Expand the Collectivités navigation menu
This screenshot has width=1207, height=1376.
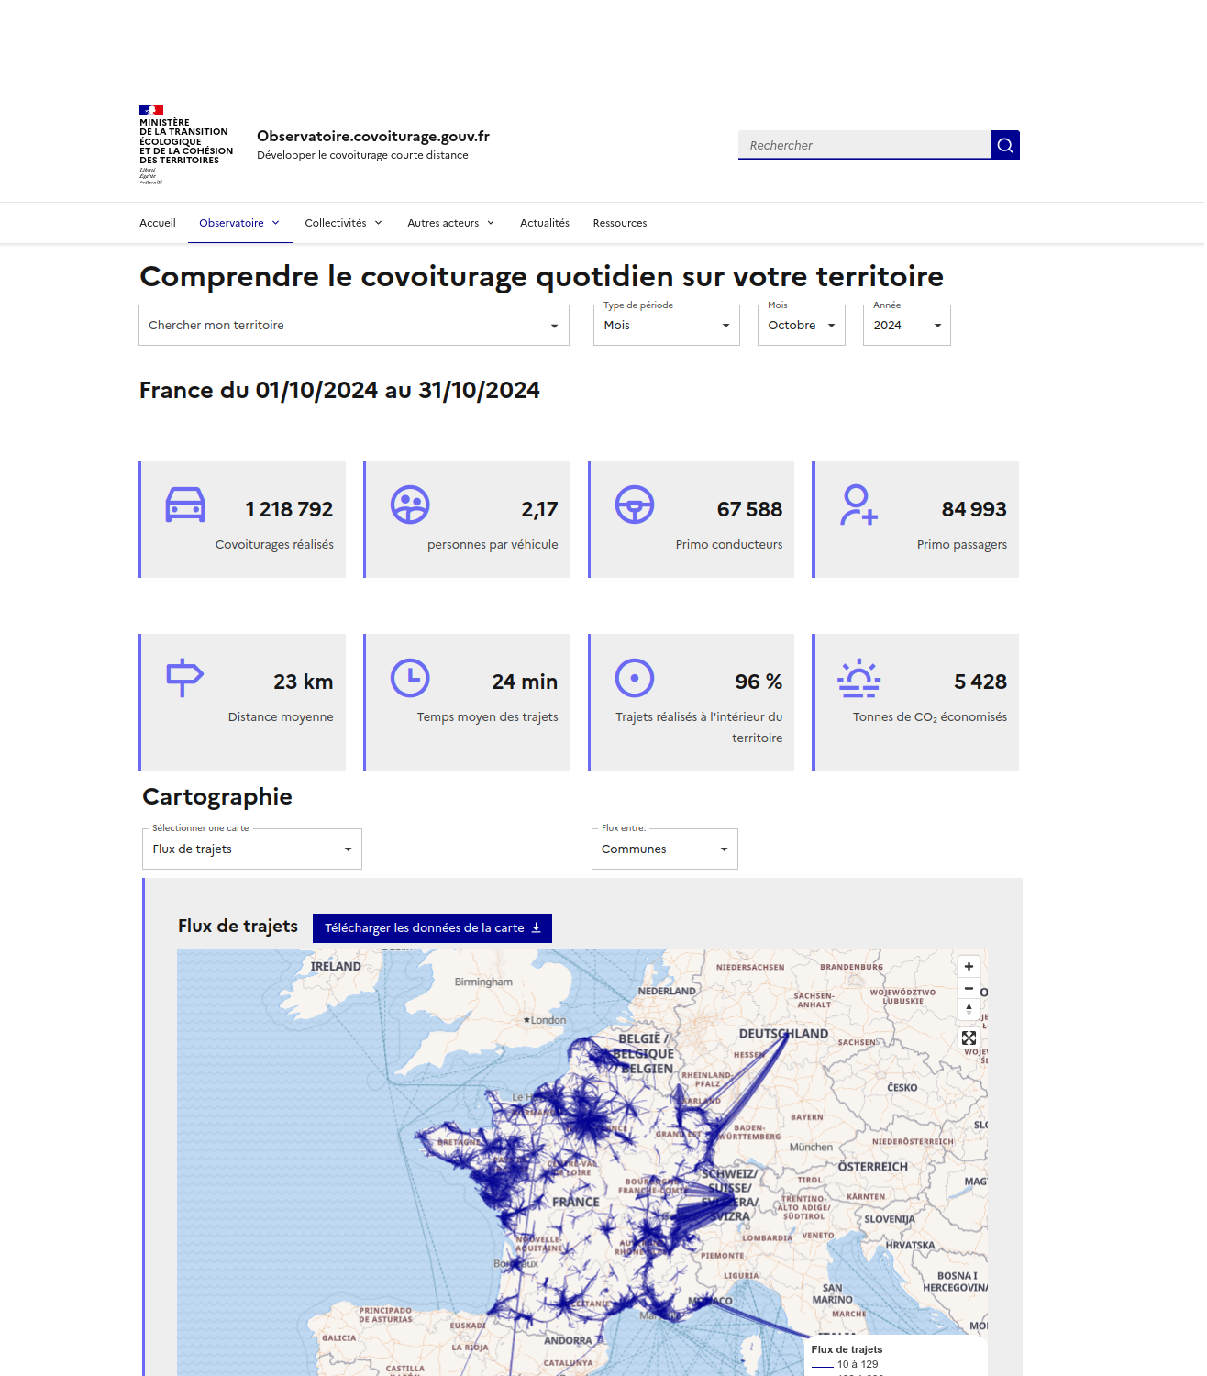tap(343, 223)
